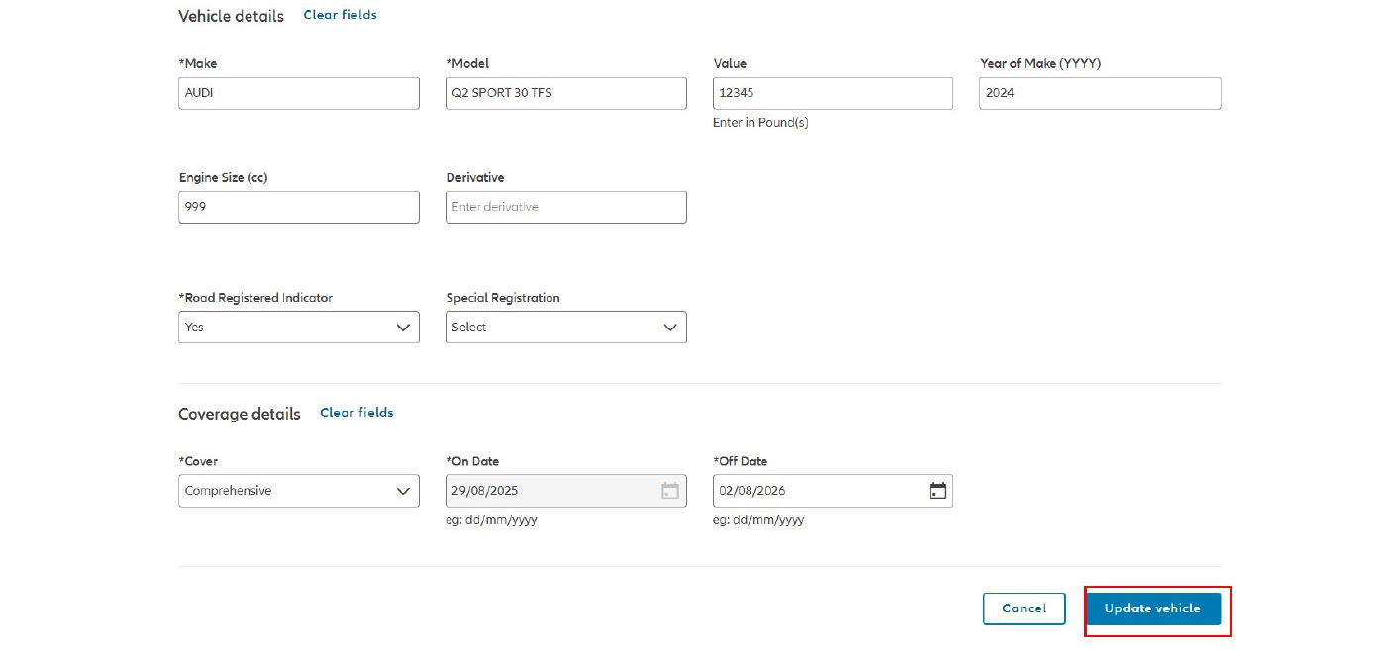Image resolution: width=1400 pixels, height=655 pixels.
Task: Focus the Make field containing AUDI
Action: pyautogui.click(x=299, y=93)
